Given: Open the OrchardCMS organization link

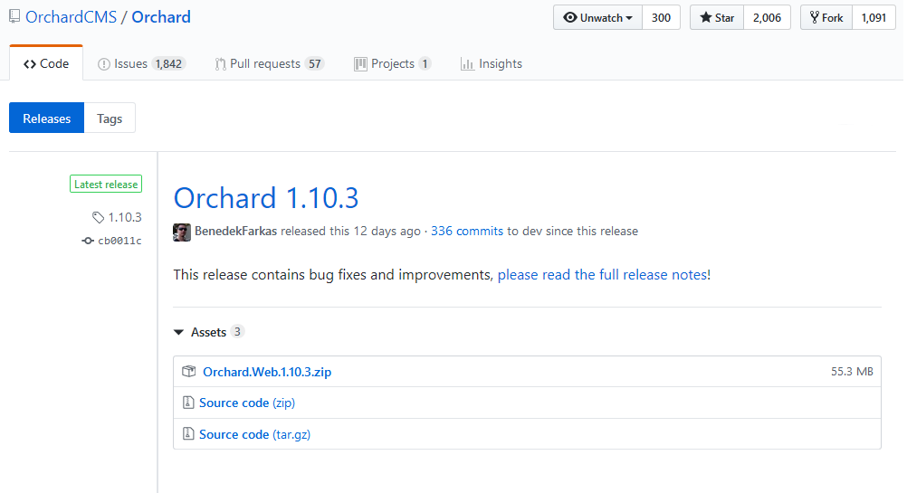Looking at the screenshot, I should tap(72, 17).
